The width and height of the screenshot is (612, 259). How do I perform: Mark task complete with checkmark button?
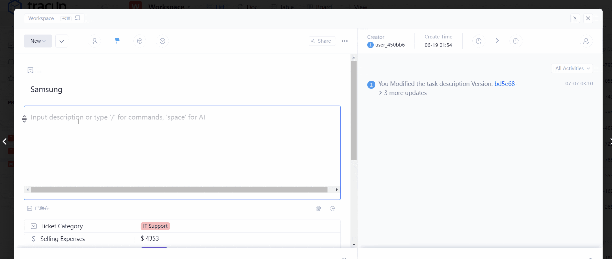pyautogui.click(x=62, y=41)
